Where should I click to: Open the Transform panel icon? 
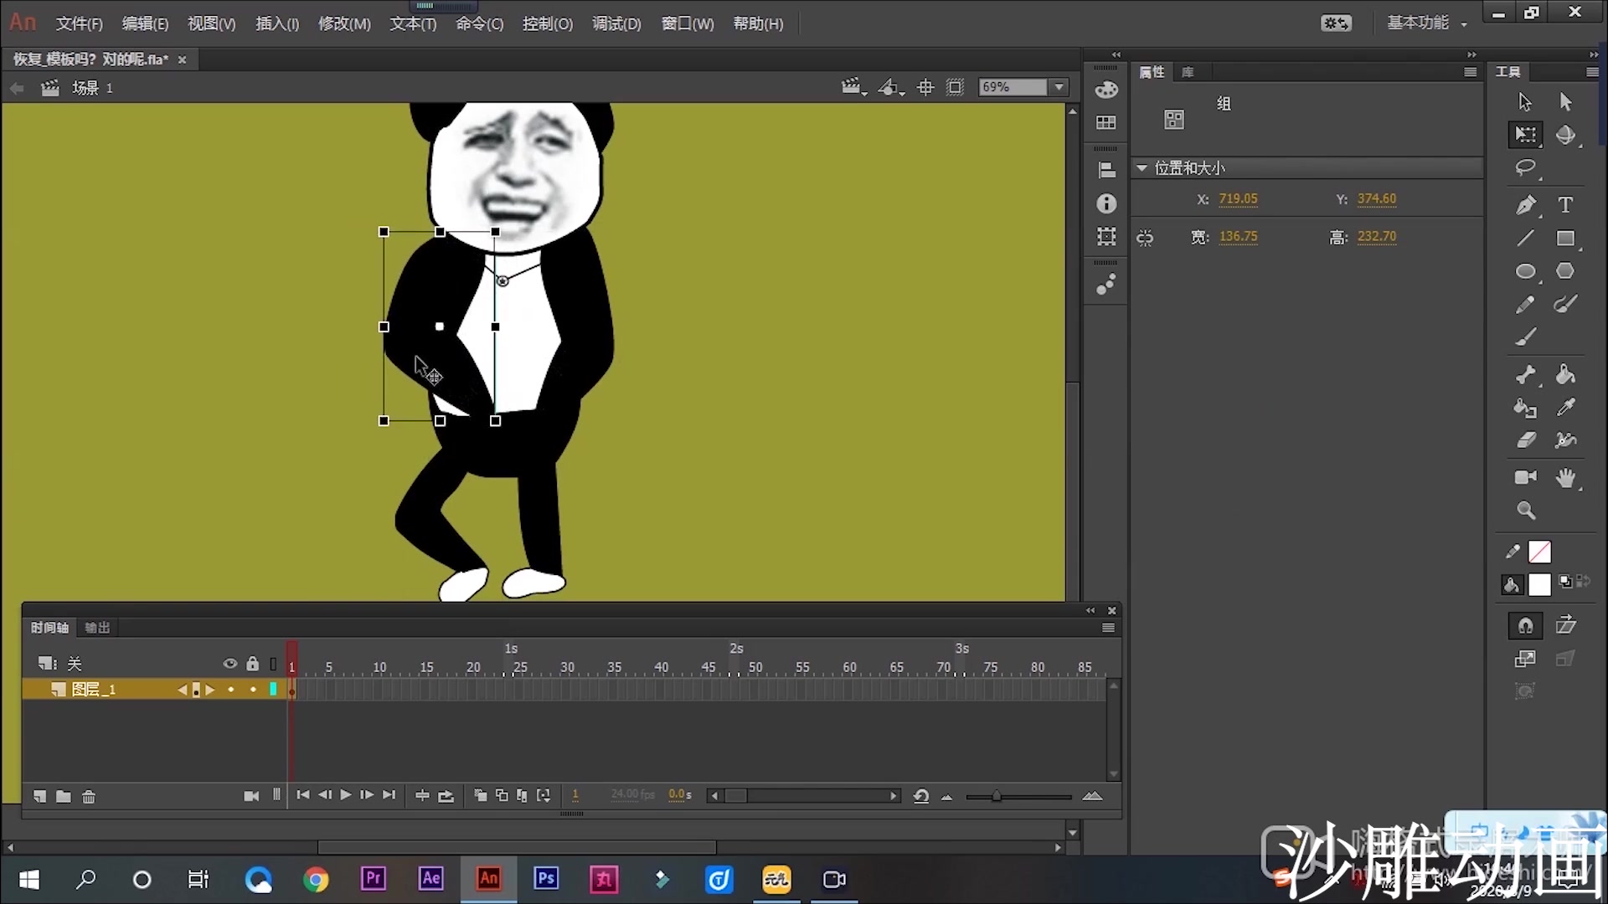[1106, 237]
